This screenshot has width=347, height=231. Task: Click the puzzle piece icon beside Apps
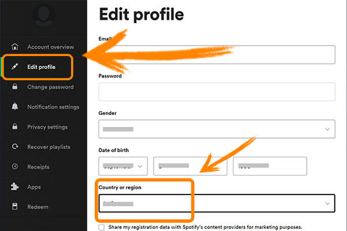(15, 187)
